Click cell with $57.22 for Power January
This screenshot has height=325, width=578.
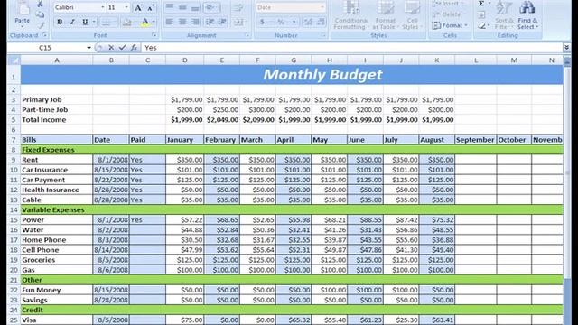coord(184,220)
